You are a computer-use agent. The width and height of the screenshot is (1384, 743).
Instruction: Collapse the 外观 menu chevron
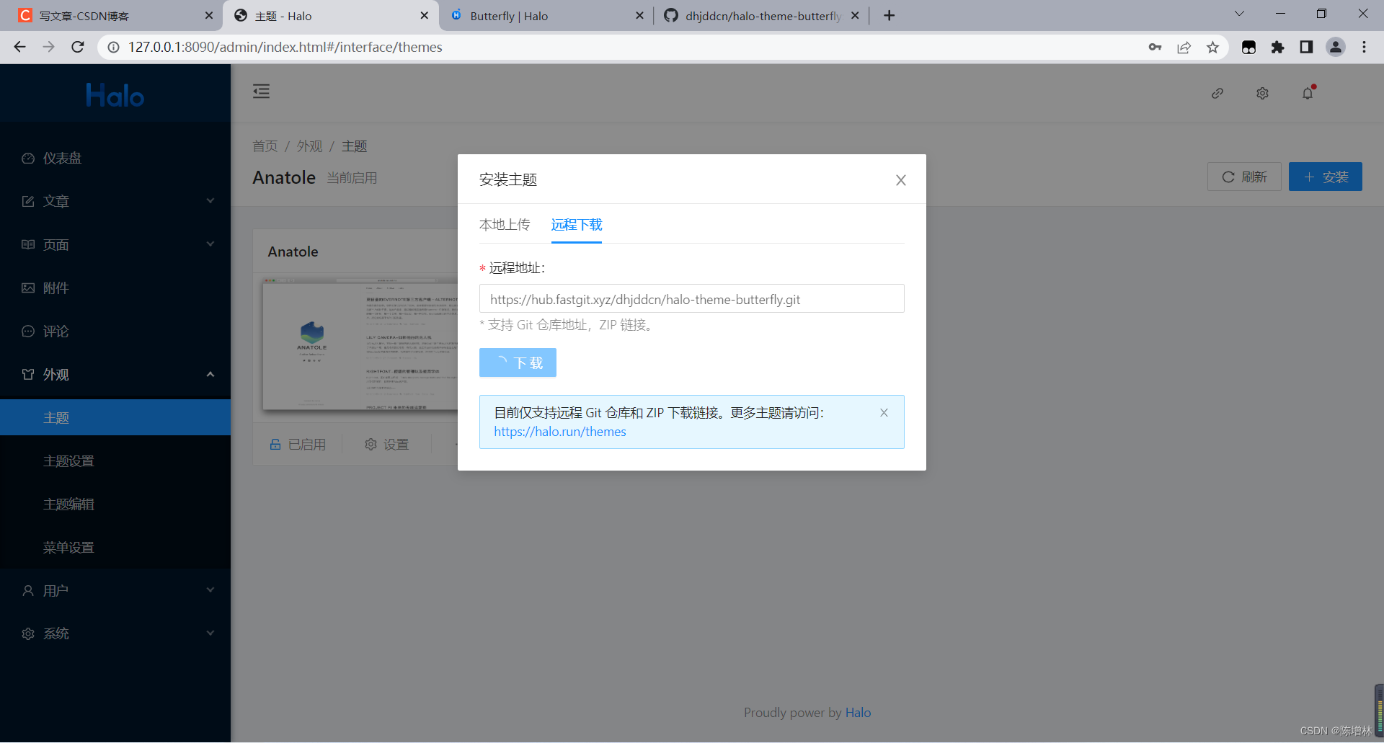(x=210, y=374)
